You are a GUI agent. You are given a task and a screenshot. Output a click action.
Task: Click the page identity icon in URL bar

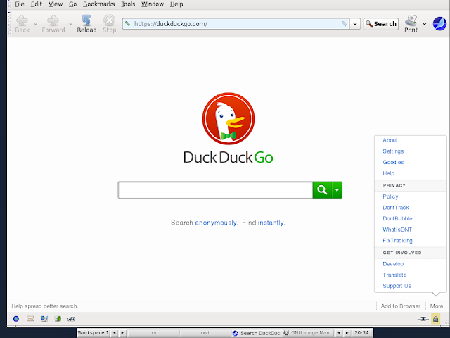[x=128, y=23]
